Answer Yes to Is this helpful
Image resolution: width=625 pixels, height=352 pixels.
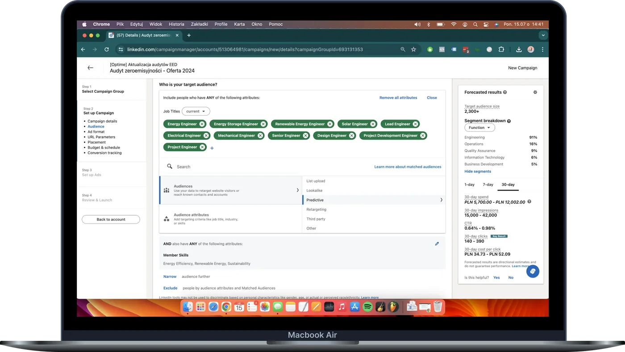[x=496, y=277]
